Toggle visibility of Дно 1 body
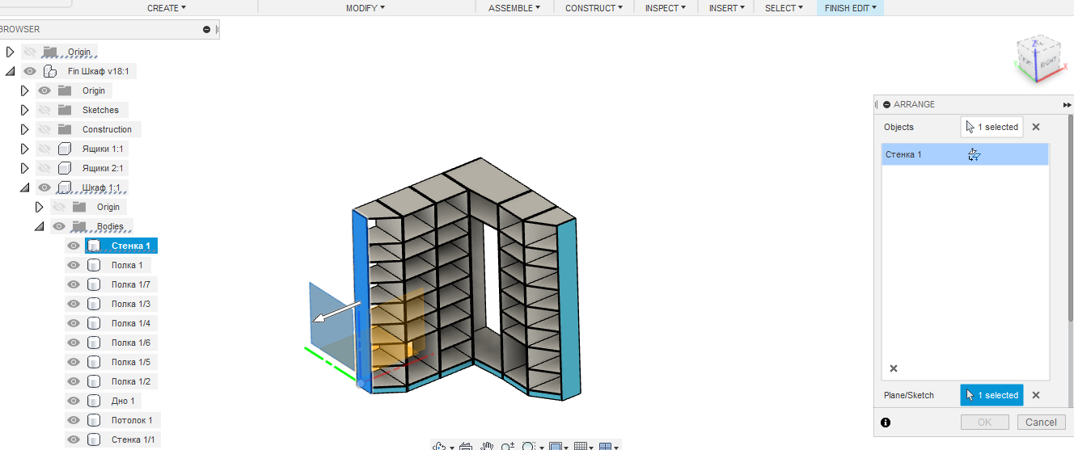The height and width of the screenshot is (450, 1074). point(74,401)
